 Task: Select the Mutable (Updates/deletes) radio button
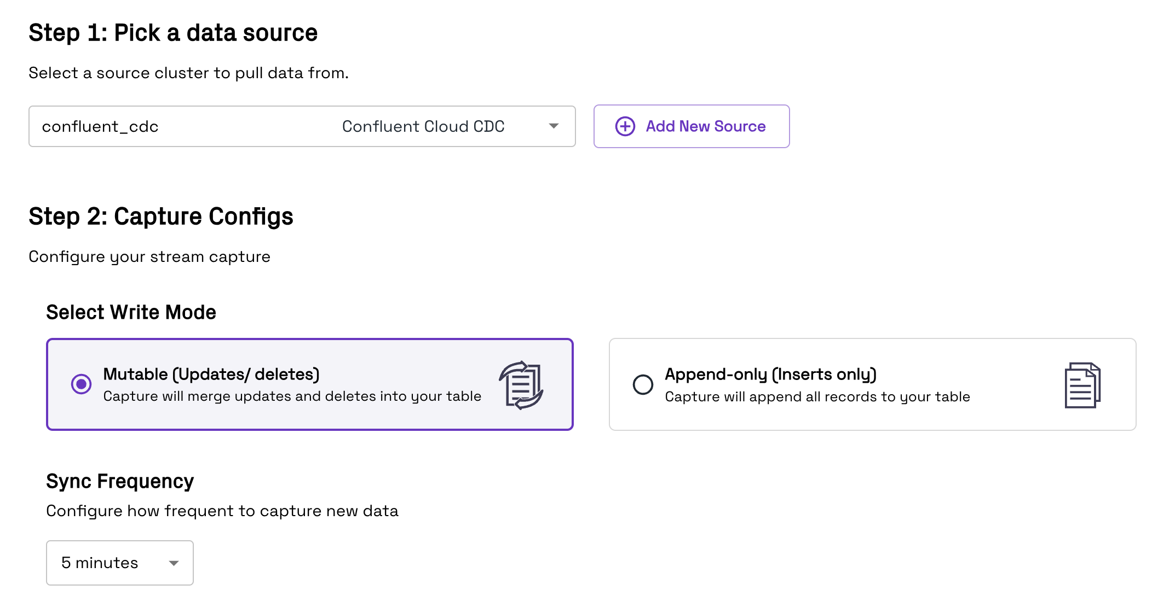click(81, 384)
